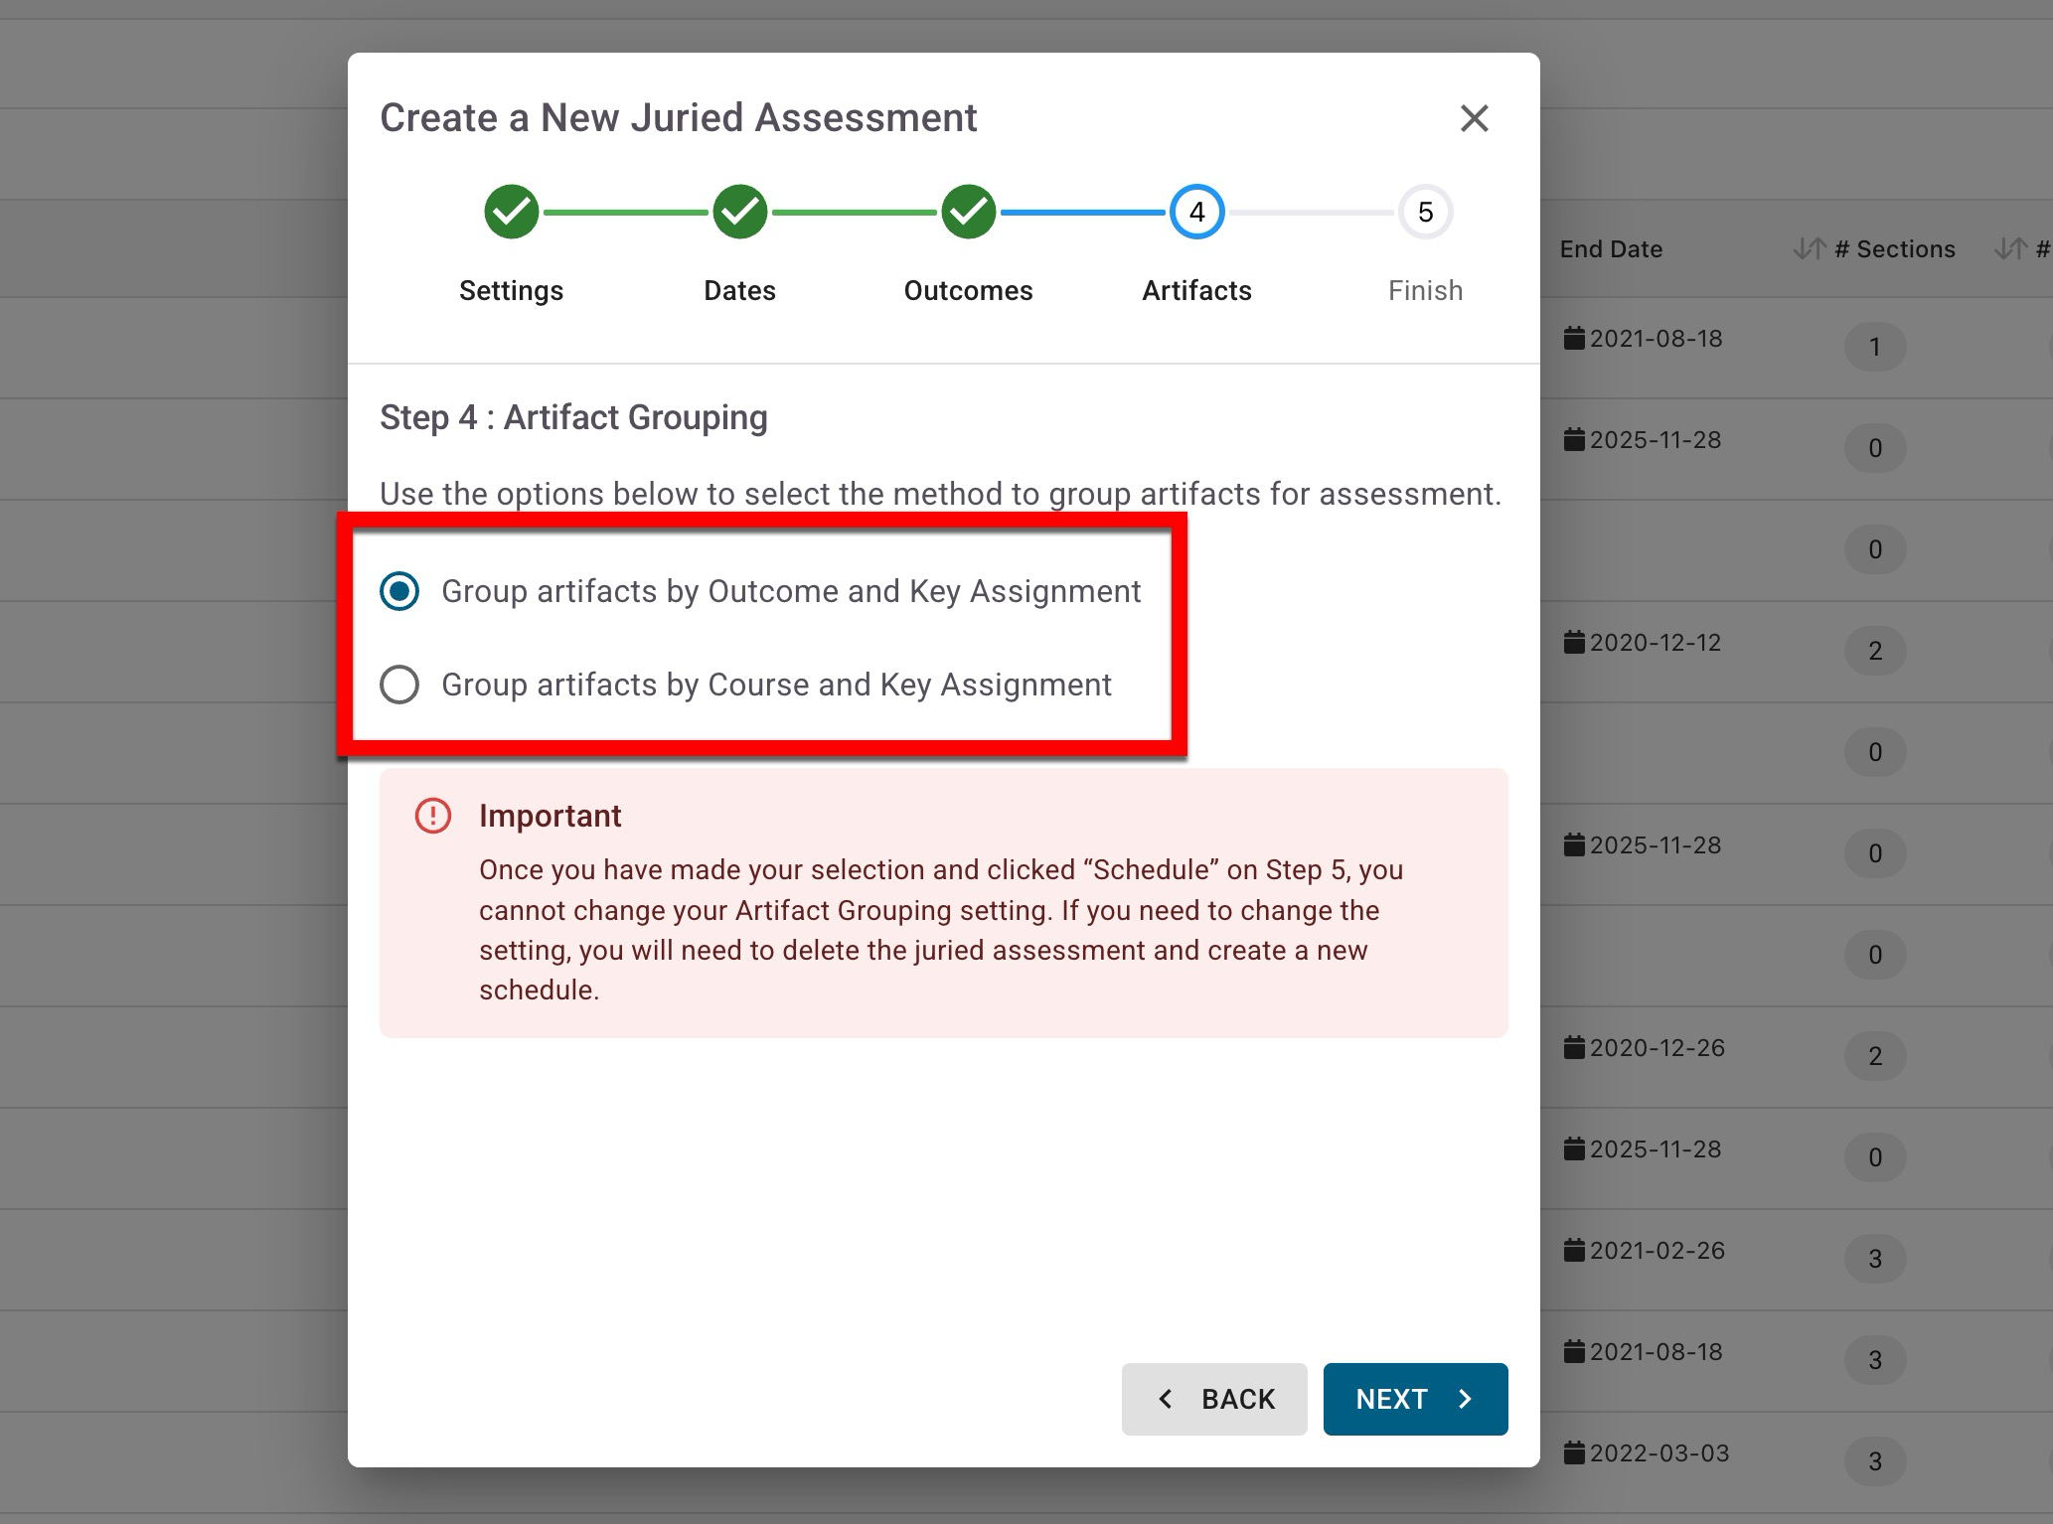The image size is (2053, 1524).
Task: Click the Settings step green checkmark icon
Action: coord(511,212)
